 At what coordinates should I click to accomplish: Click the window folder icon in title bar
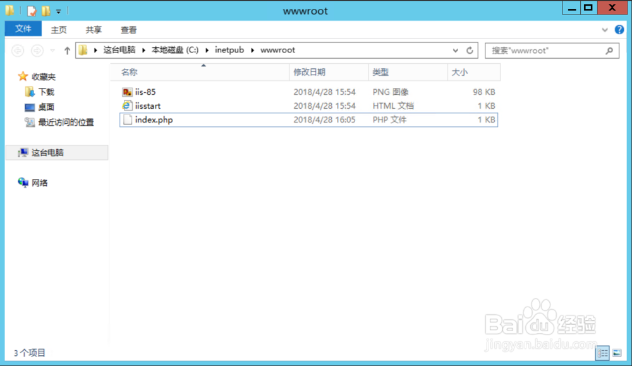(x=10, y=11)
